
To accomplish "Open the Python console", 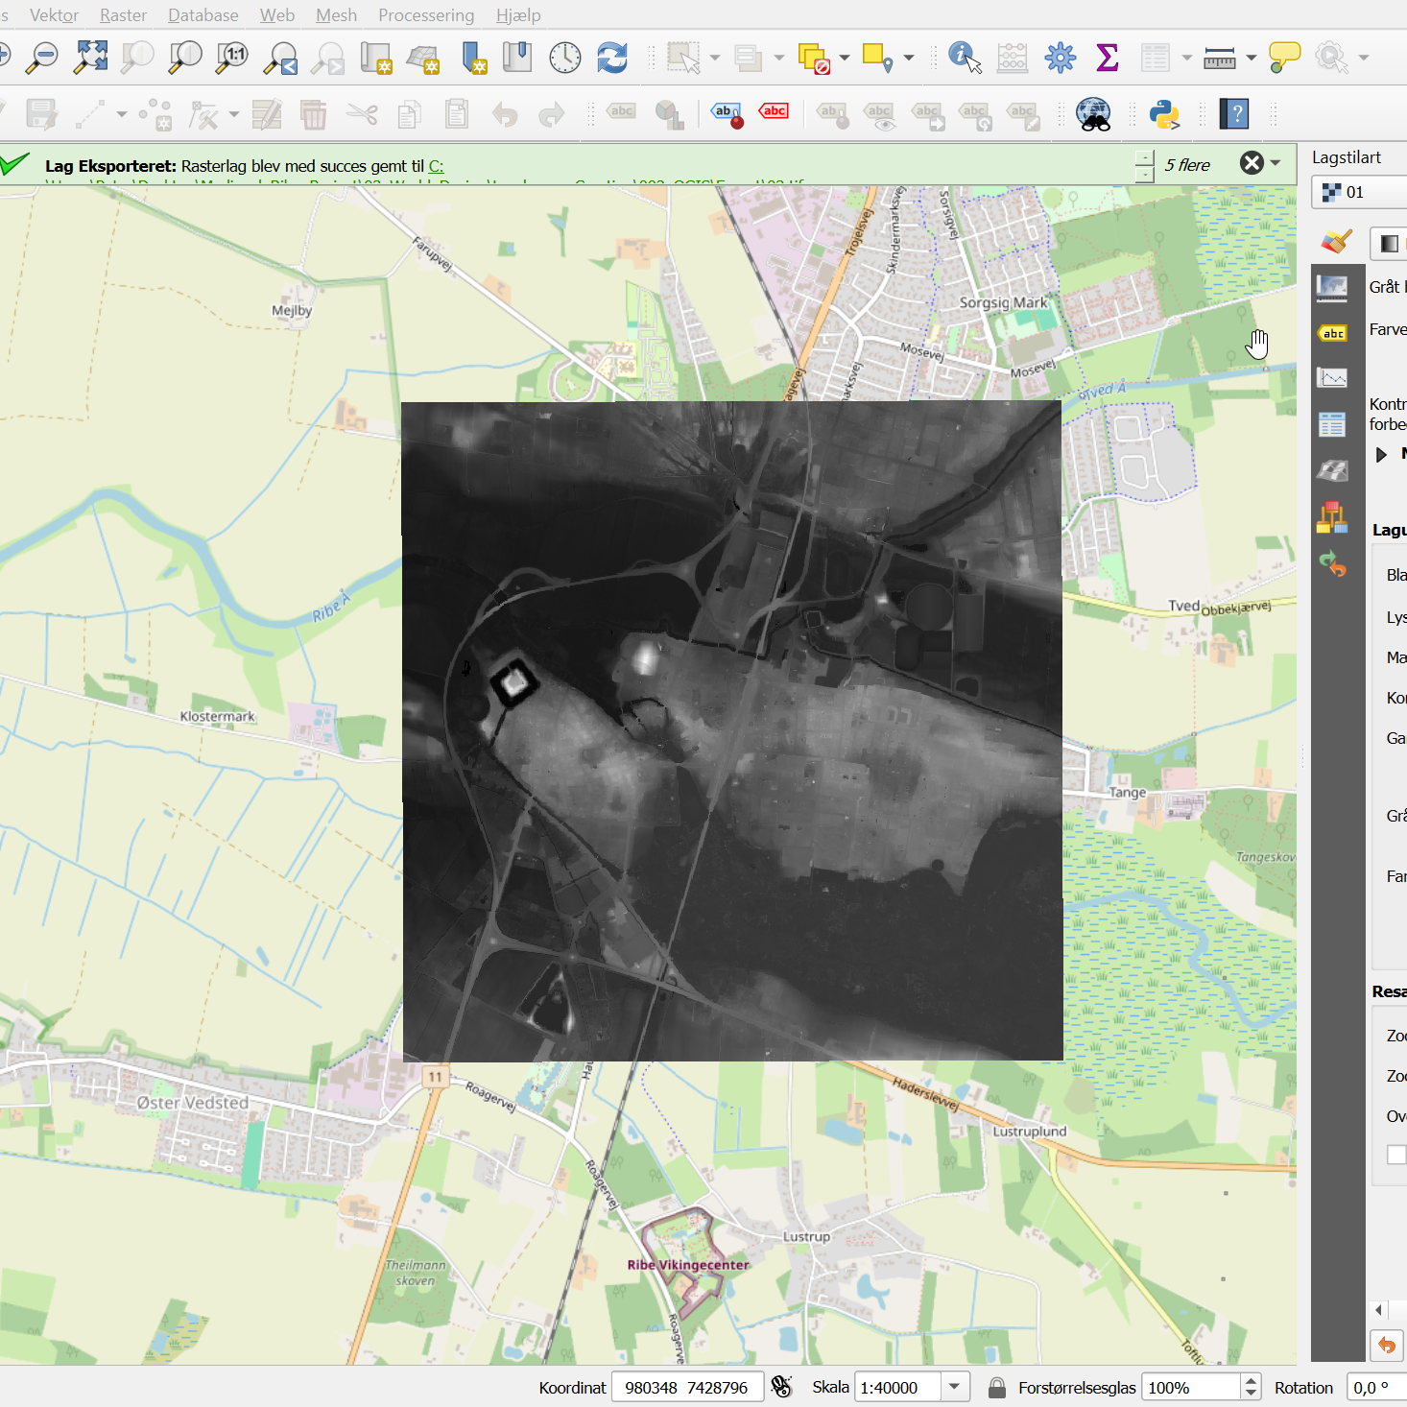I will tap(1163, 114).
